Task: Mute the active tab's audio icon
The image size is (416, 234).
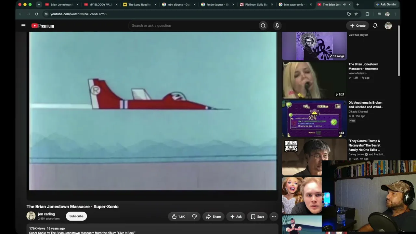Action: [344, 5]
